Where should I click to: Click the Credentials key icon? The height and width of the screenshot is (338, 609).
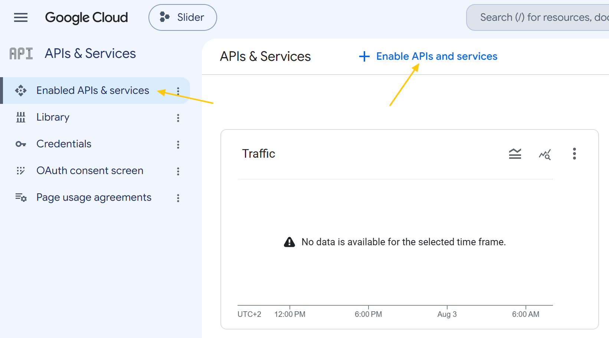(21, 144)
